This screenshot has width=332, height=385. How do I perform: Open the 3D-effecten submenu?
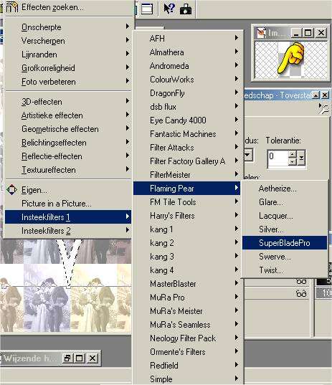tap(68, 102)
